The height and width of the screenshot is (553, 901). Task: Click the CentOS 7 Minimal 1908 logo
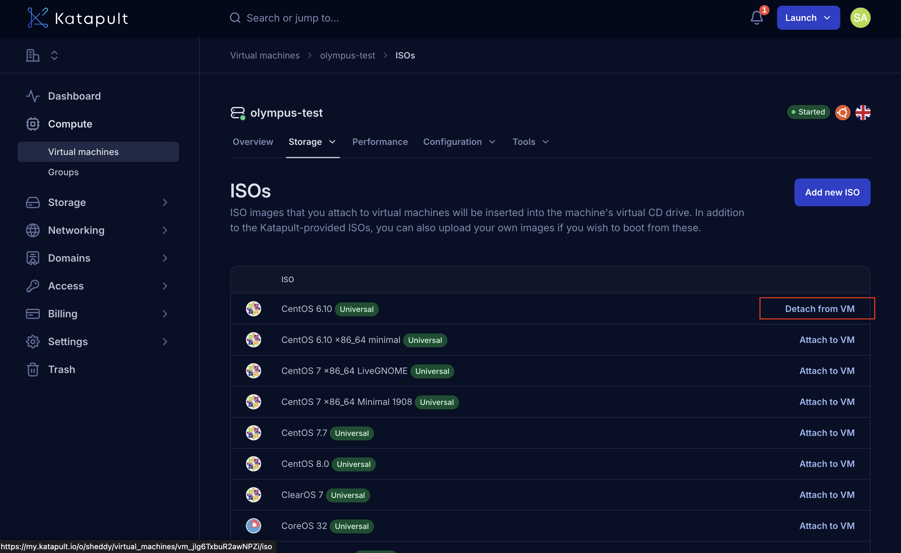[x=254, y=401]
